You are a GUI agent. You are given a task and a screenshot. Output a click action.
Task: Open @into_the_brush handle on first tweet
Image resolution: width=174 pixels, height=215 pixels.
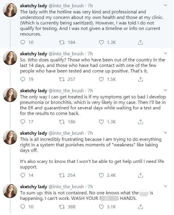coord(66,6)
